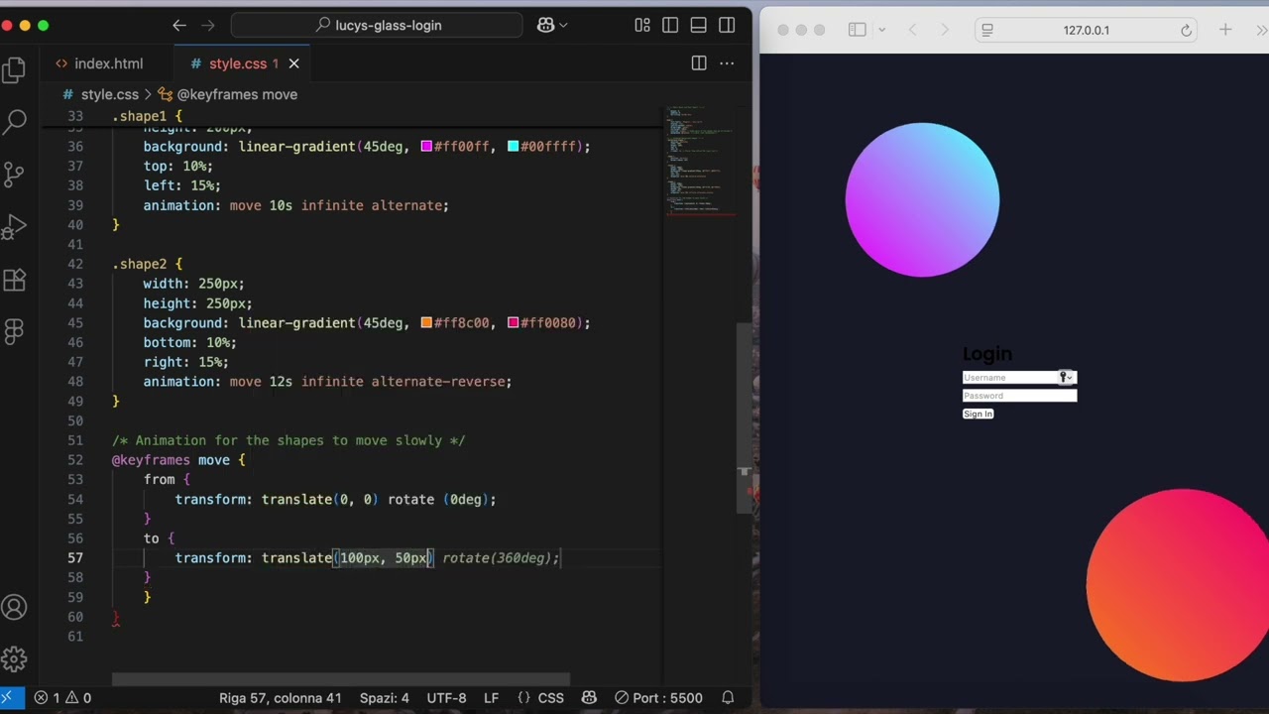Click the 127.0.0.1 browser address bar

(x=1087, y=30)
